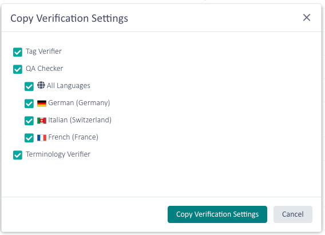
Task: Toggle the Terminology Verifier checkbox
Action: 18,155
